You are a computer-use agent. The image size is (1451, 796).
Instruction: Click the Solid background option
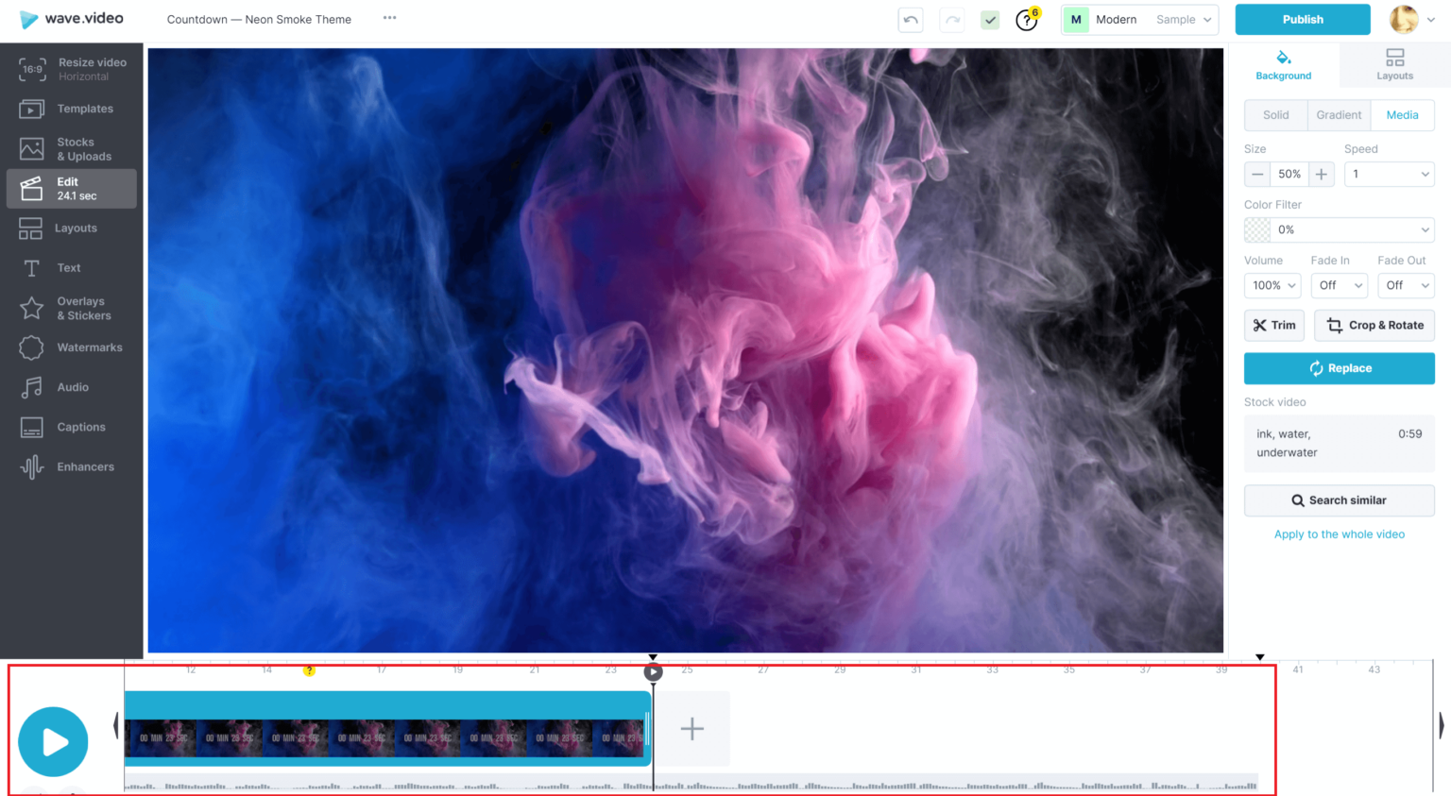click(1275, 114)
